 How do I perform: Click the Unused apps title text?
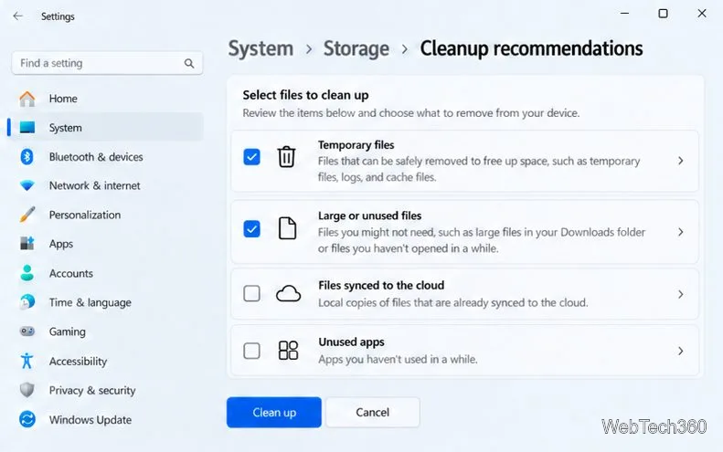[351, 342]
